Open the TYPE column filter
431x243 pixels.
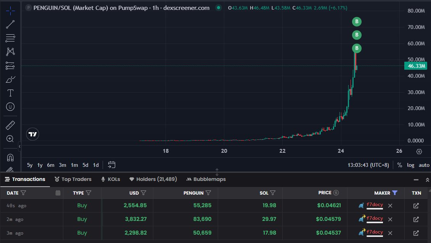pyautogui.click(x=88, y=193)
